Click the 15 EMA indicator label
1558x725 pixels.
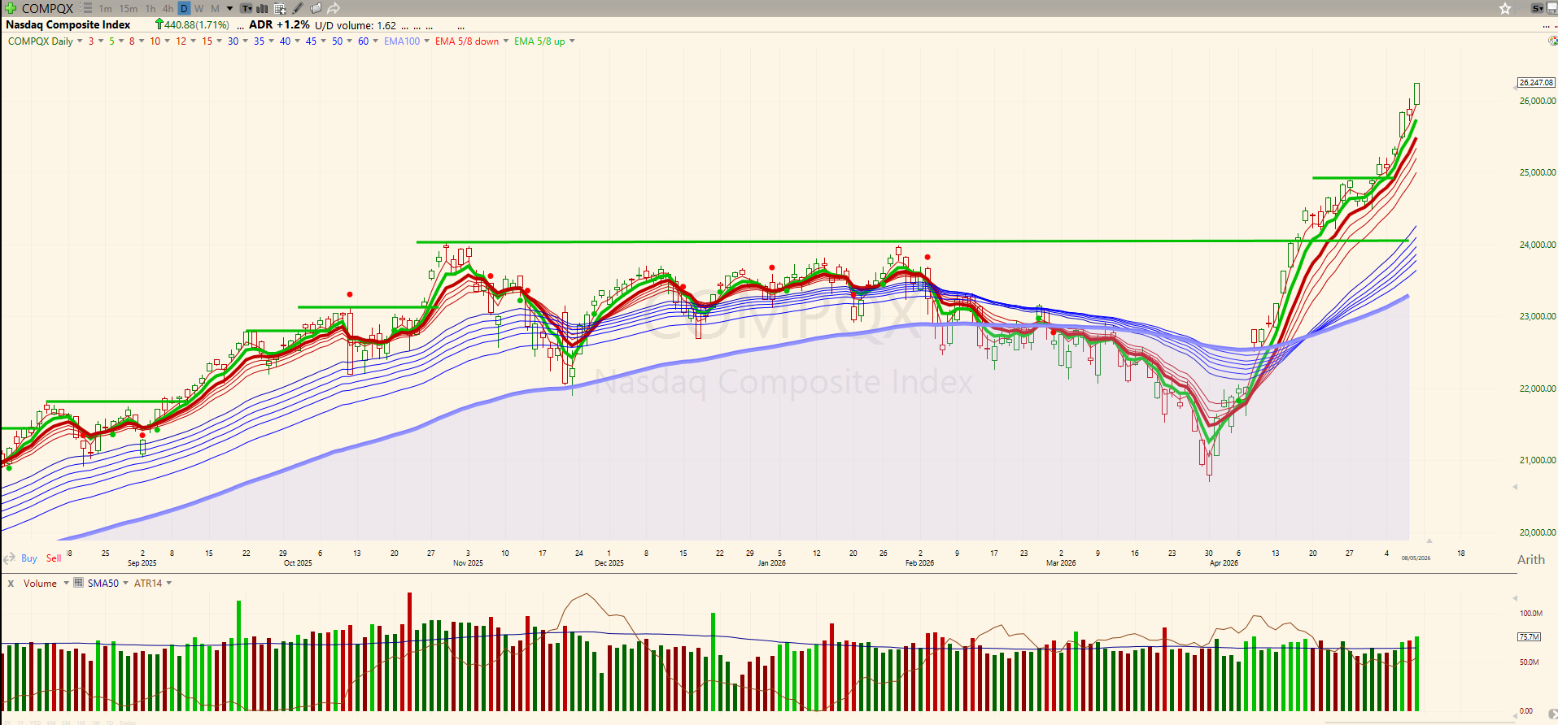(207, 41)
